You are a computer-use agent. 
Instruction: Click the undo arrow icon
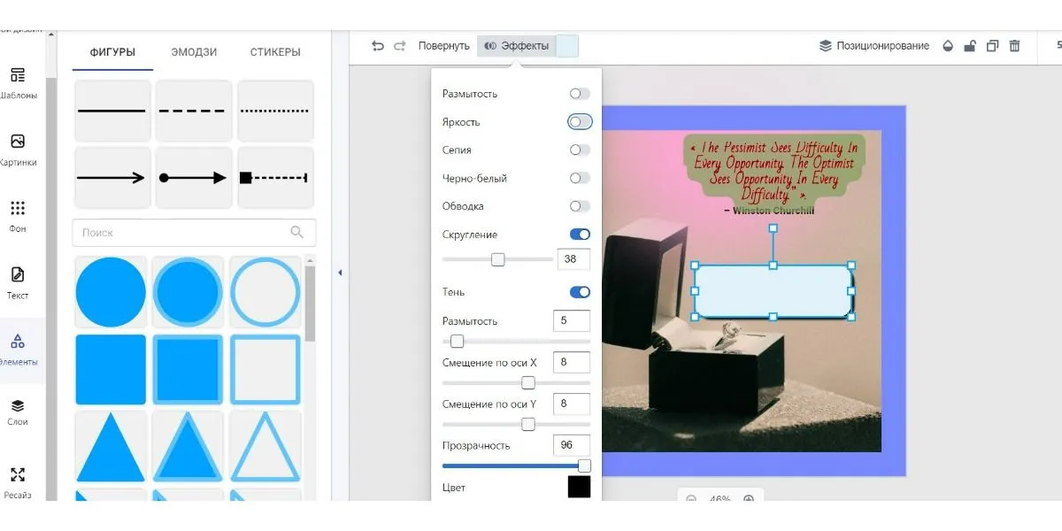pyautogui.click(x=378, y=46)
